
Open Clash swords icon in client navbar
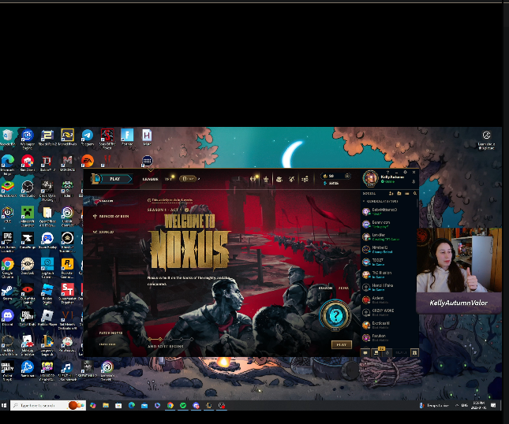pyautogui.click(x=253, y=179)
